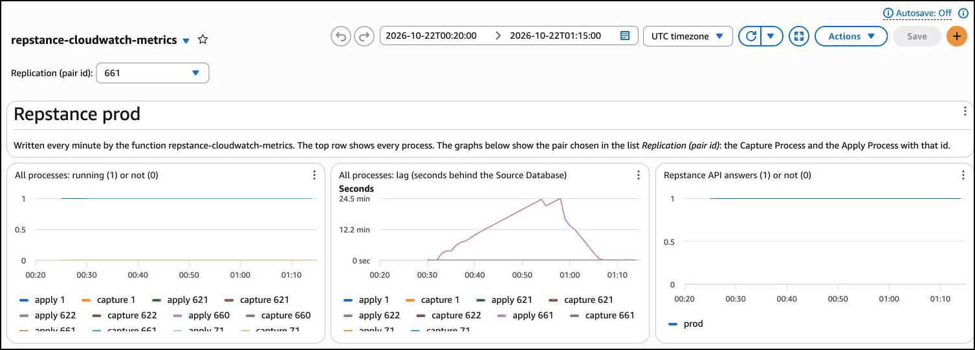Toggle apply 622 in lag widget legend
The width and height of the screenshot is (975, 350).
point(371,315)
